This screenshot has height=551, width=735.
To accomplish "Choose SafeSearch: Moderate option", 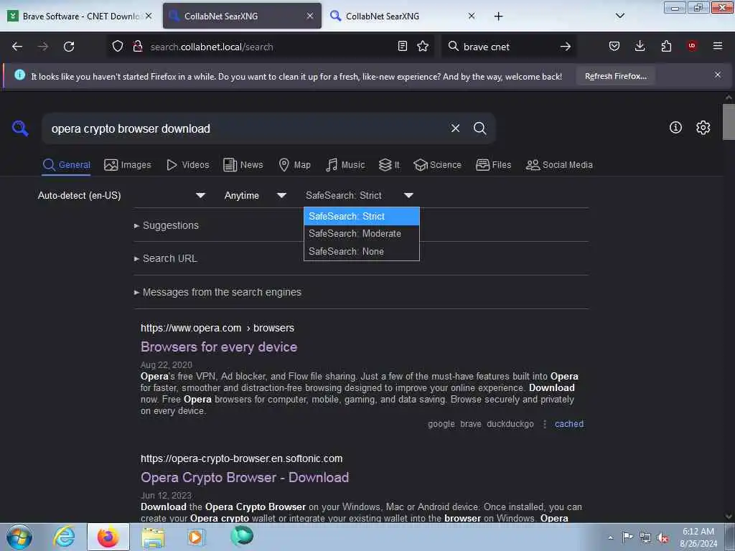I will coord(362,234).
